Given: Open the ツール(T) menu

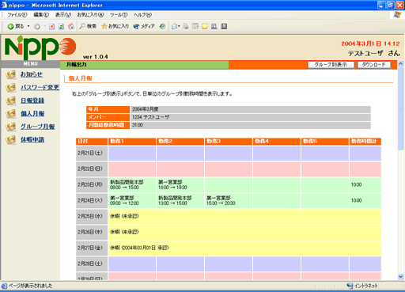Looking at the screenshot, I should point(119,15).
